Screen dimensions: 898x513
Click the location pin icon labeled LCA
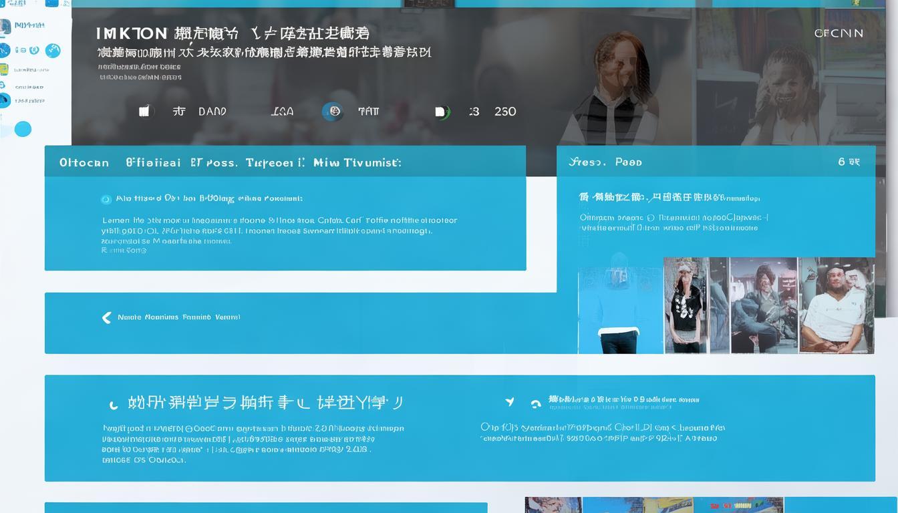tap(281, 112)
